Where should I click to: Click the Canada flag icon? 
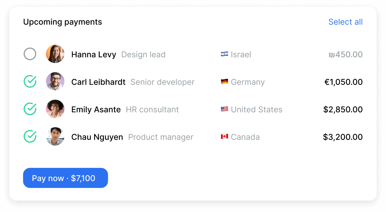(x=224, y=137)
